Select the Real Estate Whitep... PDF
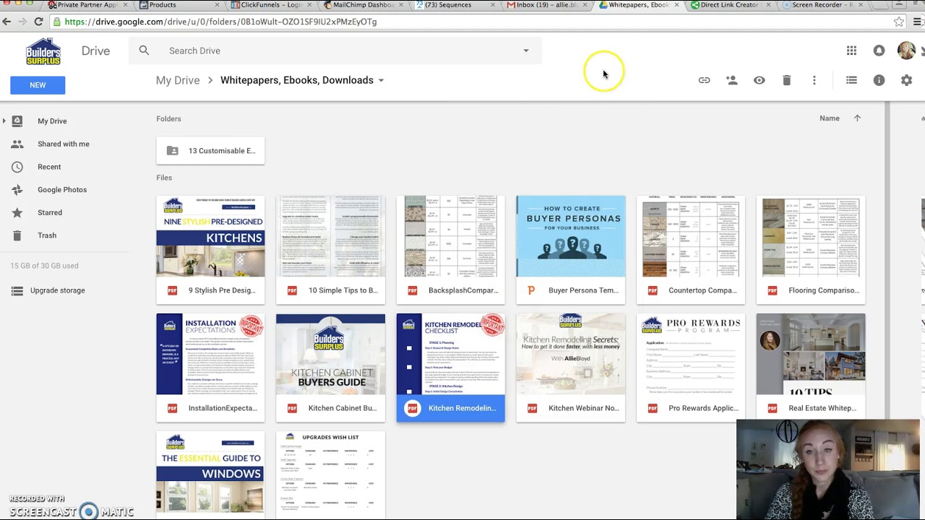The height and width of the screenshot is (520, 925). tap(811, 368)
